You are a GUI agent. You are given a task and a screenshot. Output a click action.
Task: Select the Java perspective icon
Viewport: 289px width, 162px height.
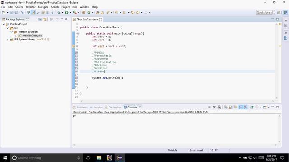point(285,13)
